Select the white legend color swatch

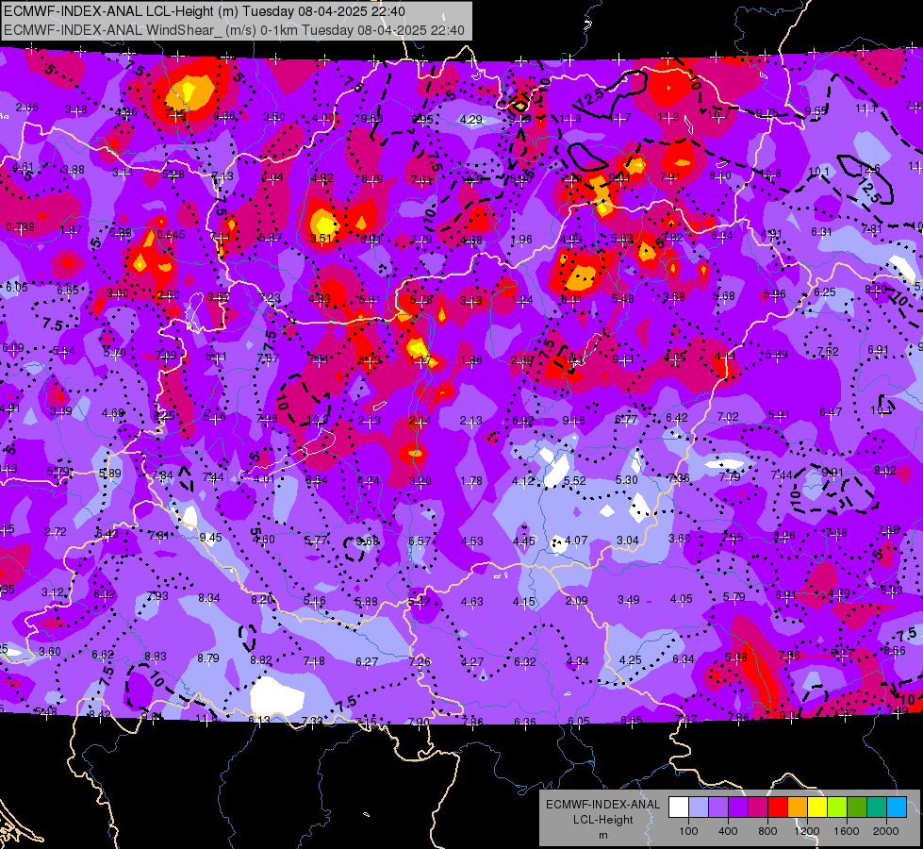(x=679, y=807)
